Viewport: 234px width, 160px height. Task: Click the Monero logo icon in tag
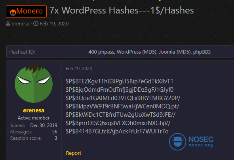pos(13,12)
